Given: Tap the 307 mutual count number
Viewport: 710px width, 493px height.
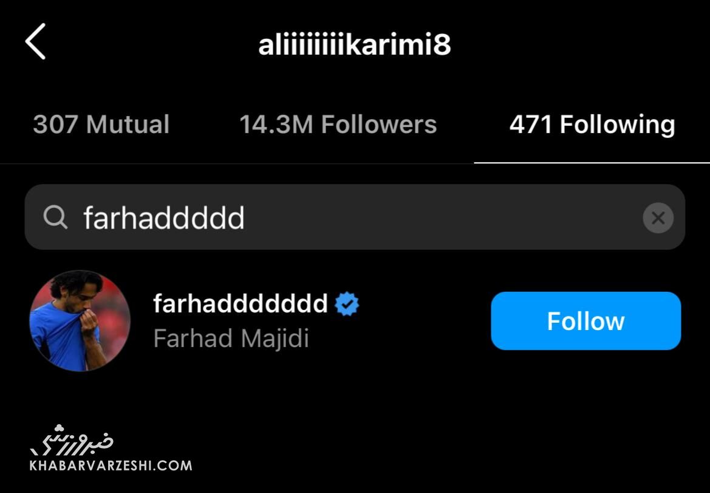Looking at the screenshot, I should tap(56, 124).
